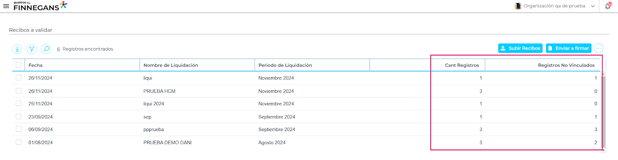Open the notifications bell
Screen dimensions: 618x160
click(608, 6)
